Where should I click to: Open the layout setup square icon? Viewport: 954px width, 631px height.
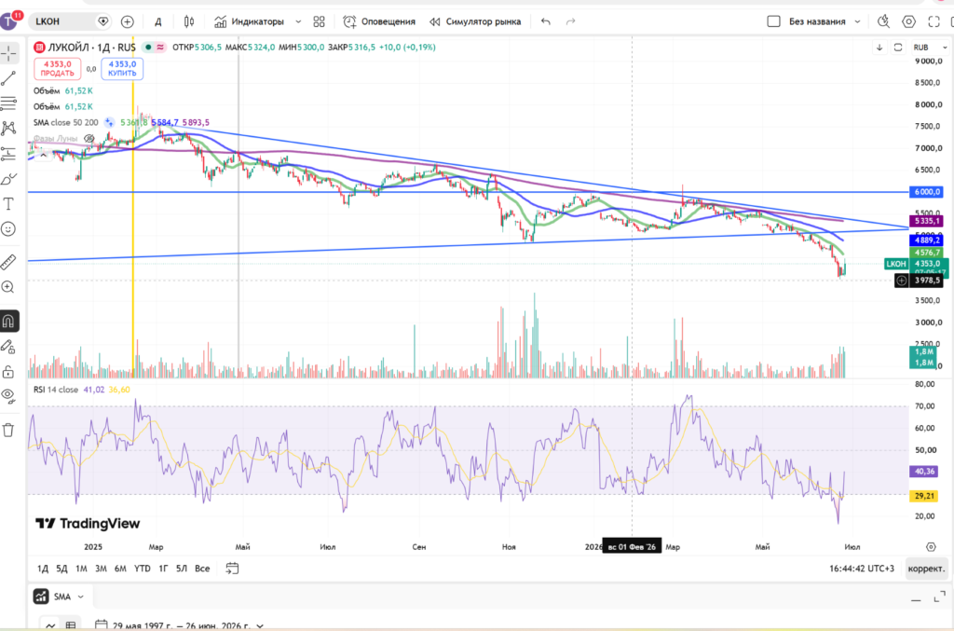point(773,21)
